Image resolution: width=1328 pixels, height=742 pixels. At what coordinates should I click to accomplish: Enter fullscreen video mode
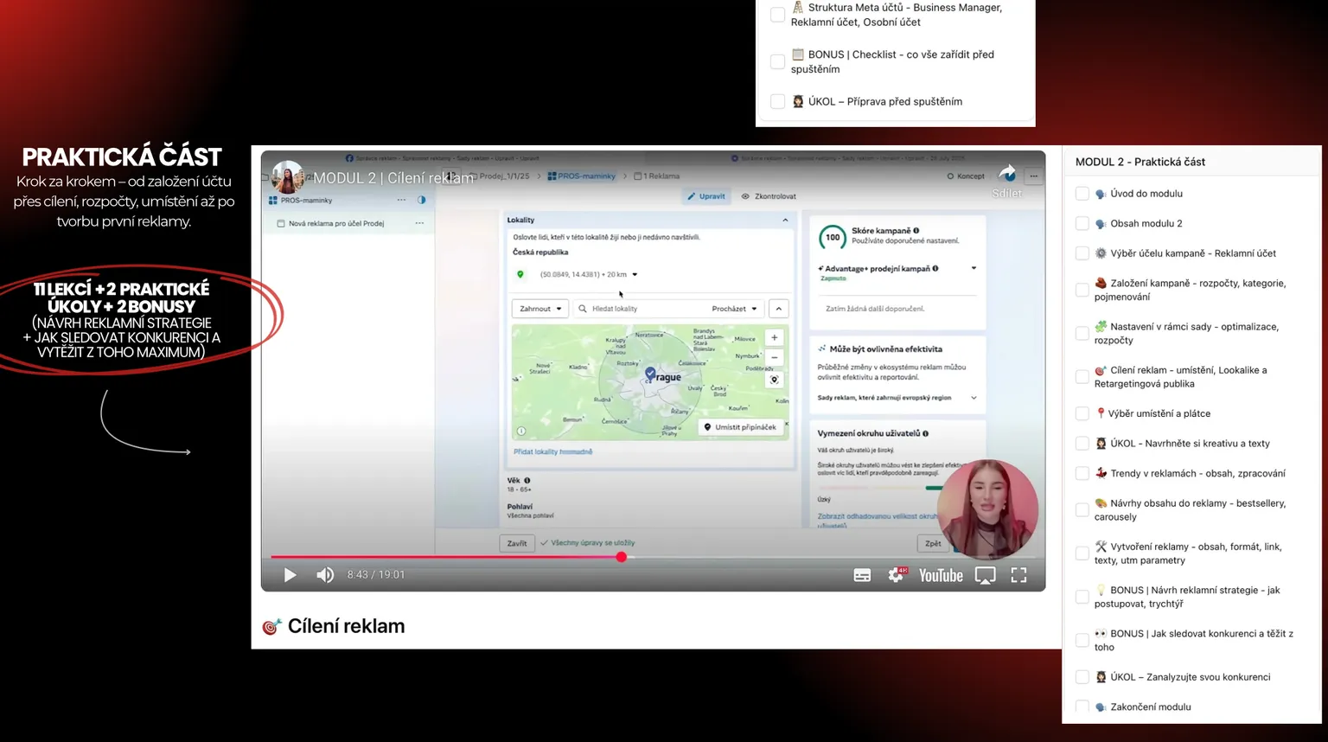click(x=1018, y=575)
